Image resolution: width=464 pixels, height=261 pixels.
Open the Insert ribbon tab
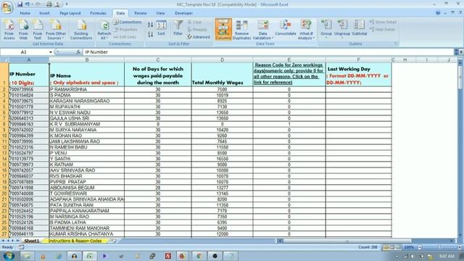coord(44,13)
